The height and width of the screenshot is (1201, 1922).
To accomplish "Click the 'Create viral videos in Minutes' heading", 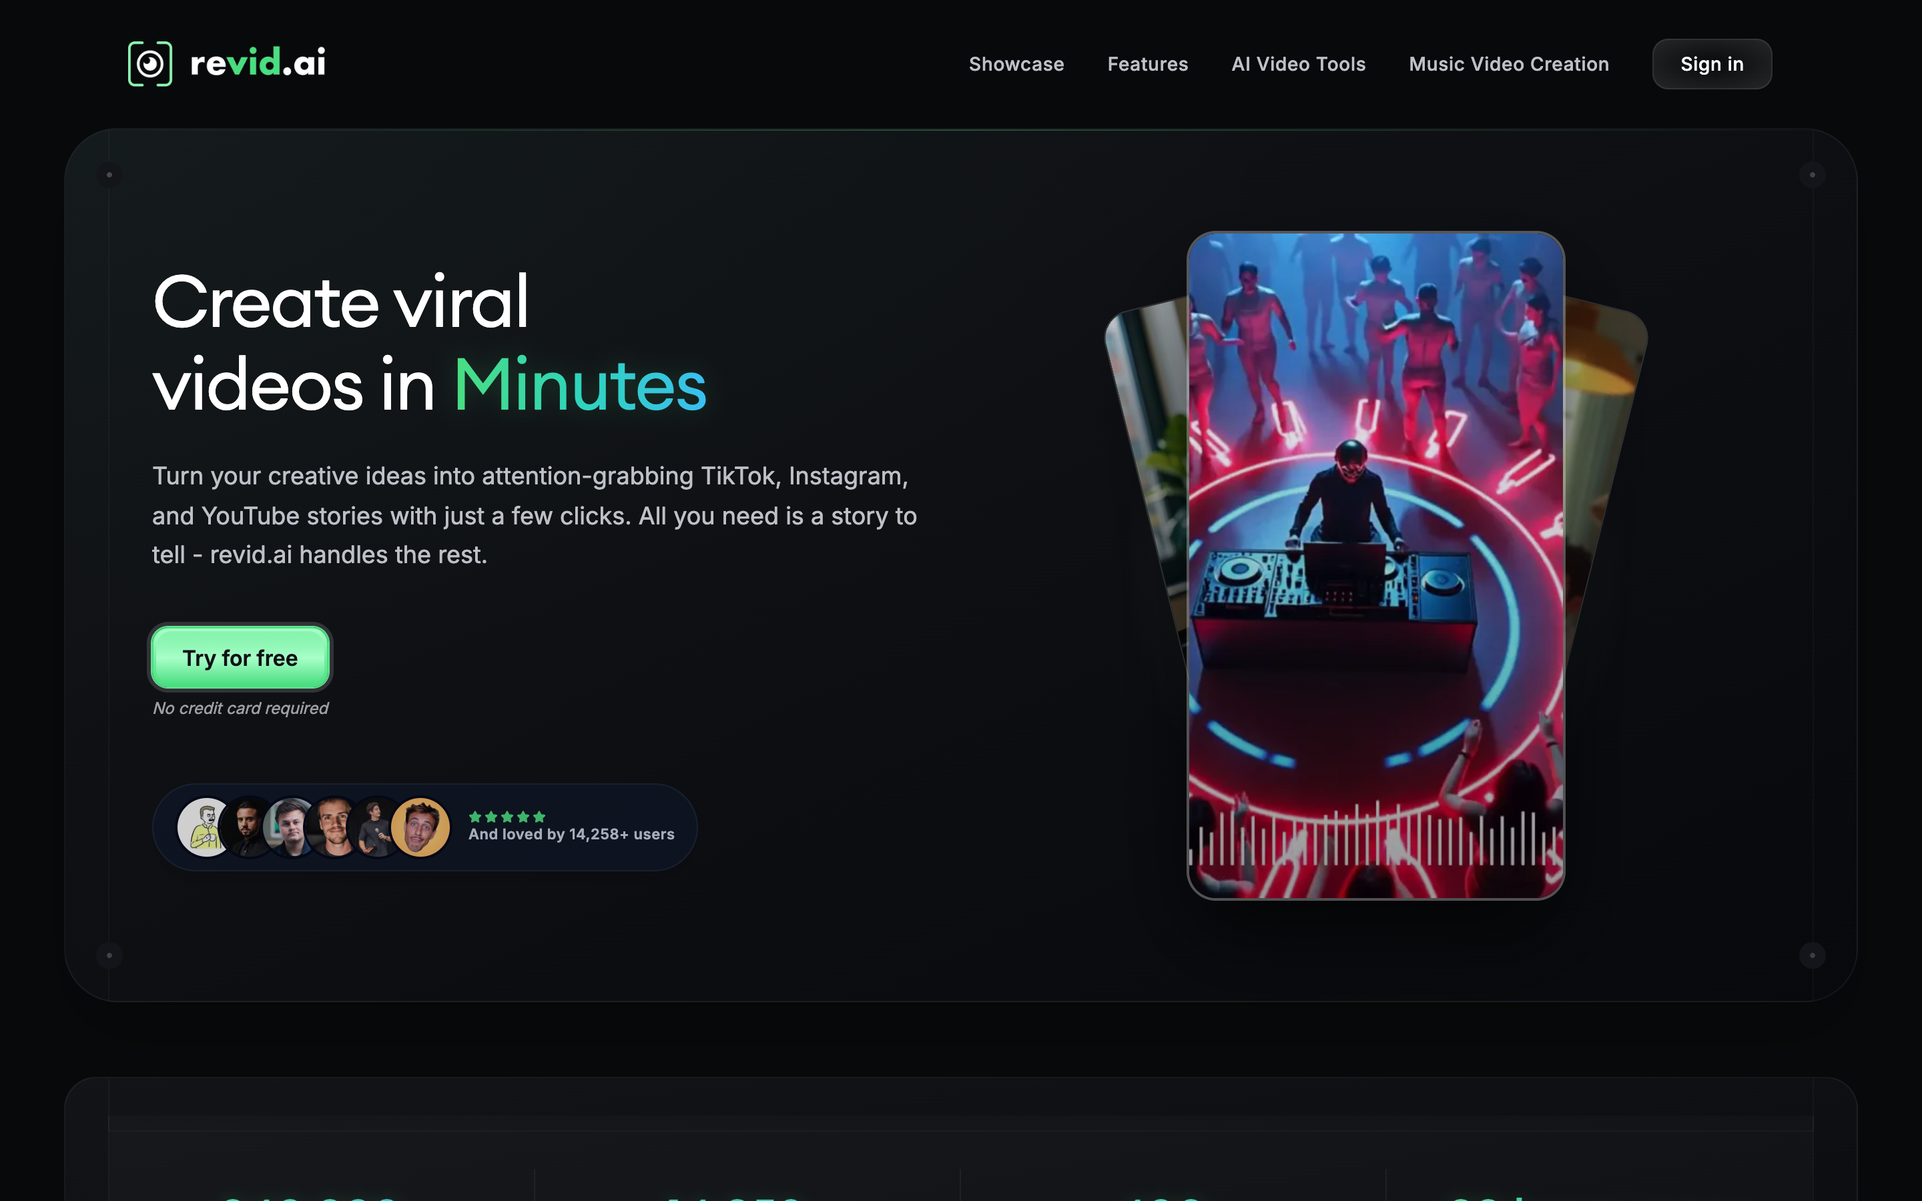I will click(x=429, y=343).
